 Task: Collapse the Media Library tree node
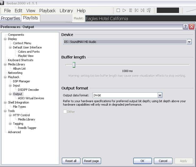[x=5, y=64]
